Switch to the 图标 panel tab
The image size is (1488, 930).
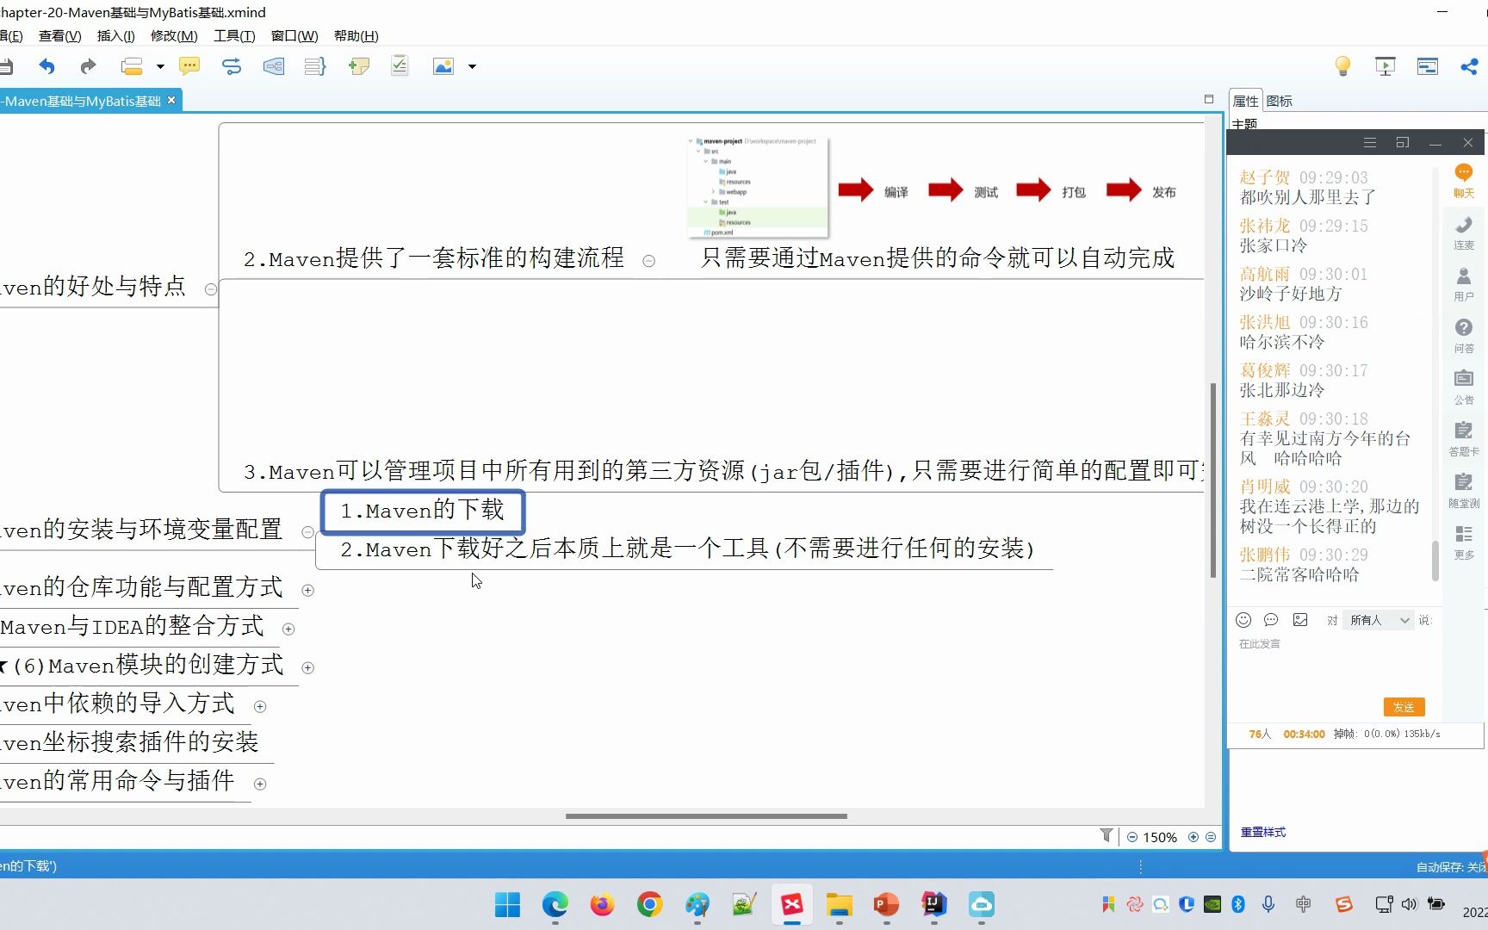coord(1279,101)
